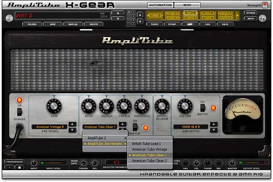Open PREFERENCES

tap(14, 162)
